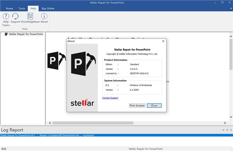Pin the Log Report panel
The height and width of the screenshot is (151, 233).
(227, 130)
